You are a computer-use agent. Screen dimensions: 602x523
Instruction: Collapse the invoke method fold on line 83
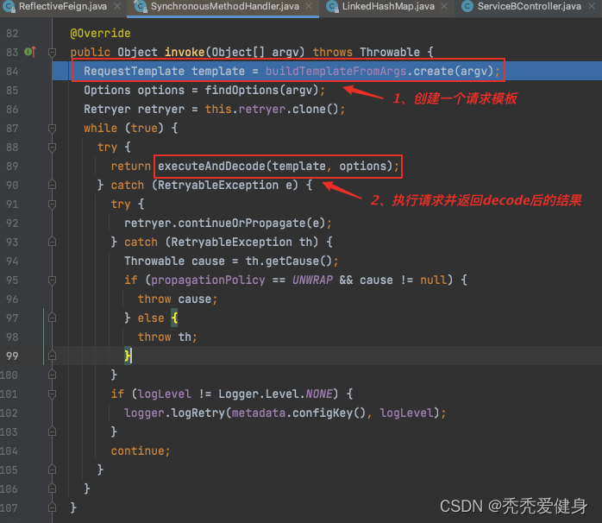point(53,52)
